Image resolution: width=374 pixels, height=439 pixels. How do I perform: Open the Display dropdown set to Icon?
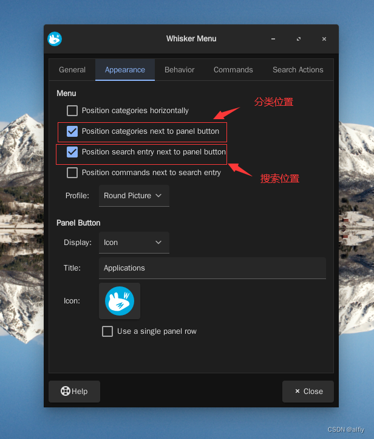tap(134, 243)
